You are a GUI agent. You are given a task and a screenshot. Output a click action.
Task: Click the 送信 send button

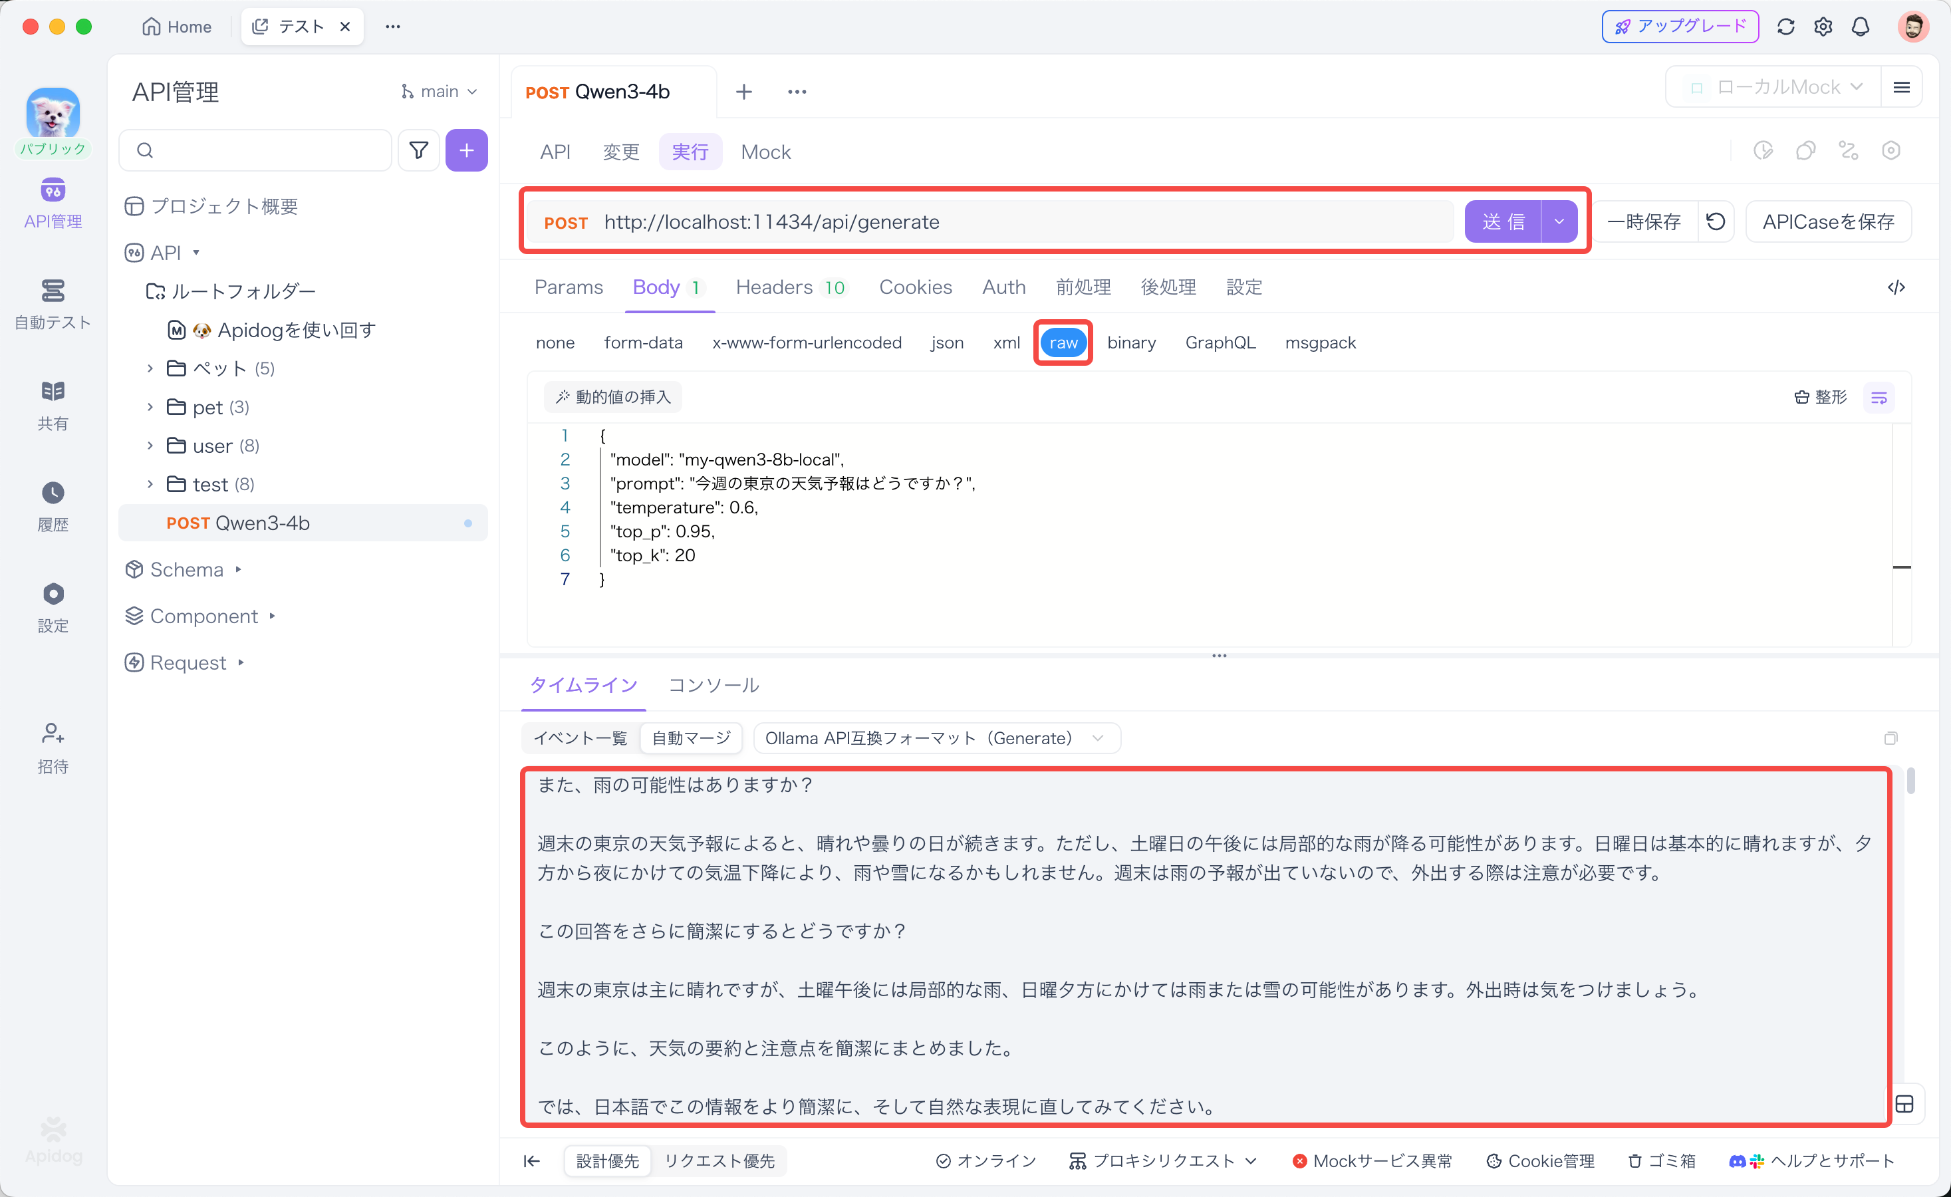(x=1502, y=221)
